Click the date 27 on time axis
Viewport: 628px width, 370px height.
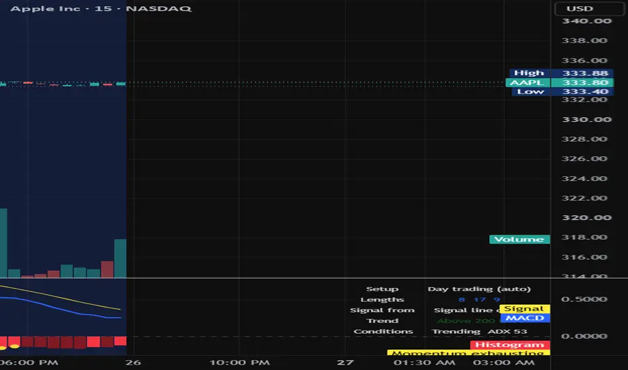(345, 363)
